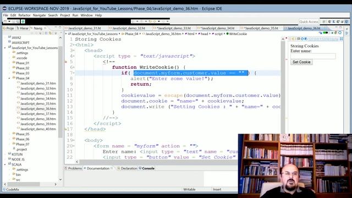Click the WriteCookie breadcrumb segment
352x198 pixels.
238,34
